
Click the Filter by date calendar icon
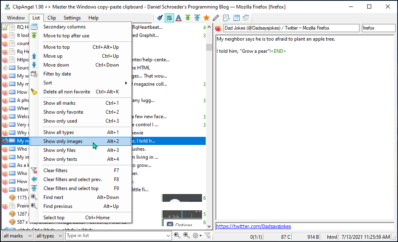pyautogui.click(x=34, y=74)
